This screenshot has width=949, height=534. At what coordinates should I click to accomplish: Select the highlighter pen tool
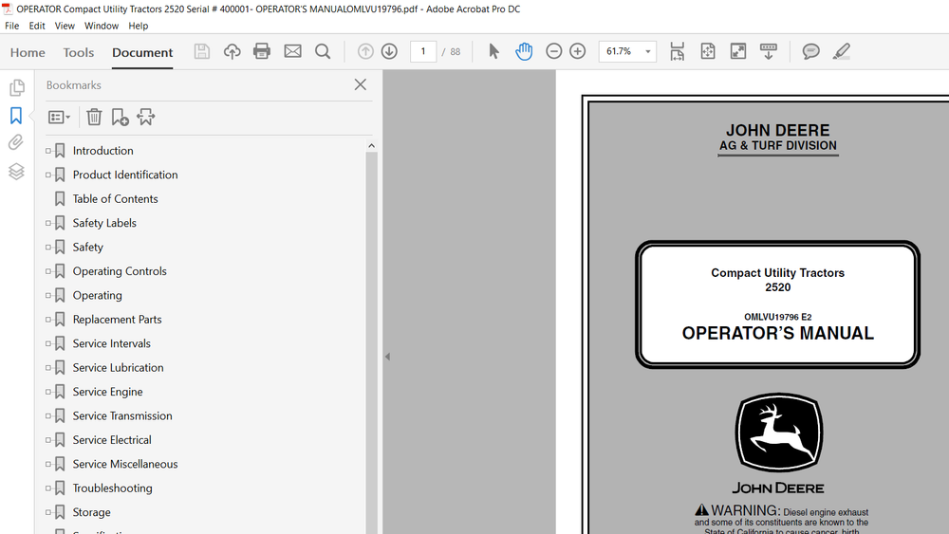[x=841, y=51]
